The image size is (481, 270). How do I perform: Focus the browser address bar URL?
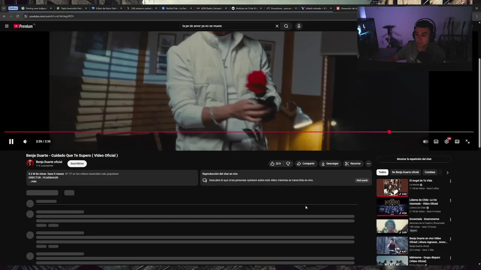coord(51,16)
